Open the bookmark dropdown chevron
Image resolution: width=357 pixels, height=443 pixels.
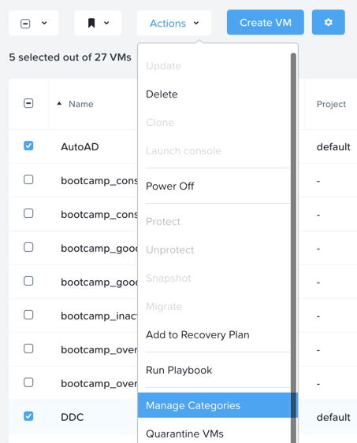[x=106, y=23]
